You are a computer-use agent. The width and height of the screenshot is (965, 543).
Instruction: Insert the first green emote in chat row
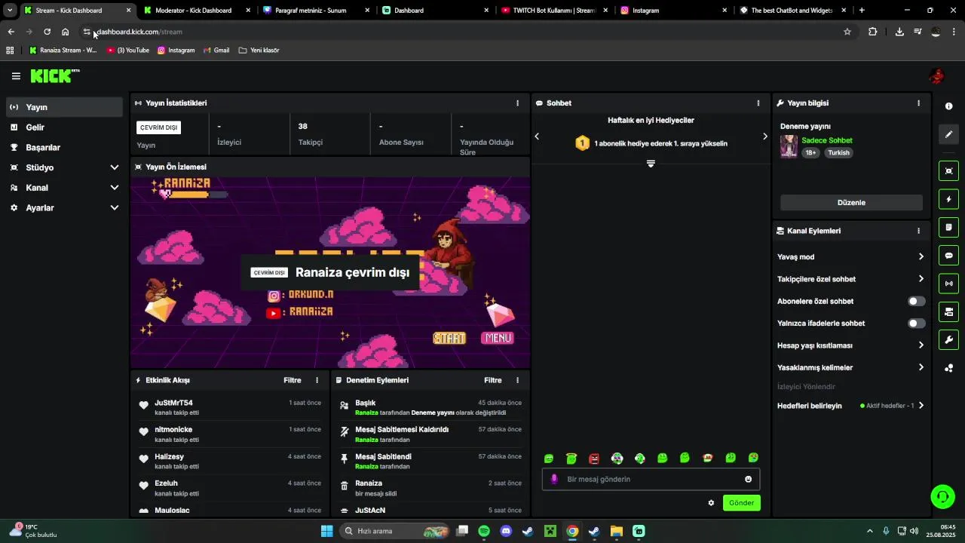[x=549, y=459]
